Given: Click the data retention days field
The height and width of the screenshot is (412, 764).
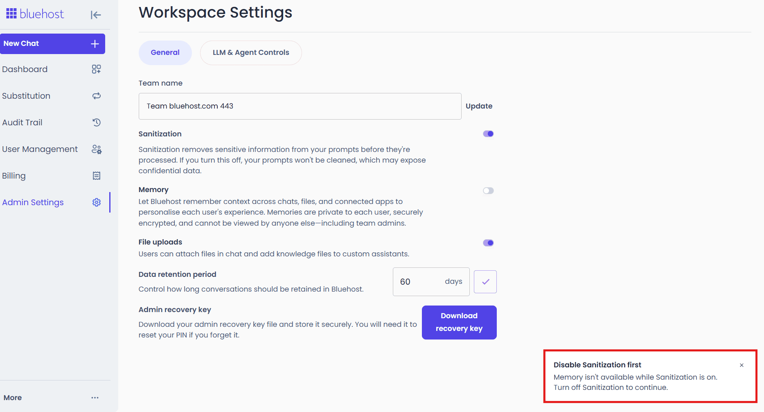Looking at the screenshot, I should tap(431, 282).
